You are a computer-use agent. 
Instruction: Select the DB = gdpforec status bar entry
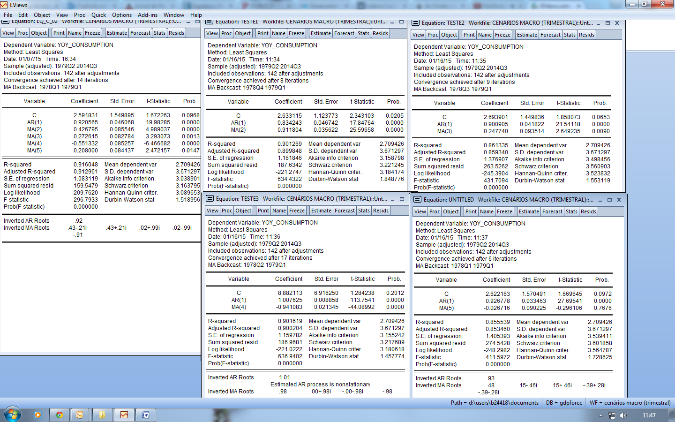coord(564,403)
